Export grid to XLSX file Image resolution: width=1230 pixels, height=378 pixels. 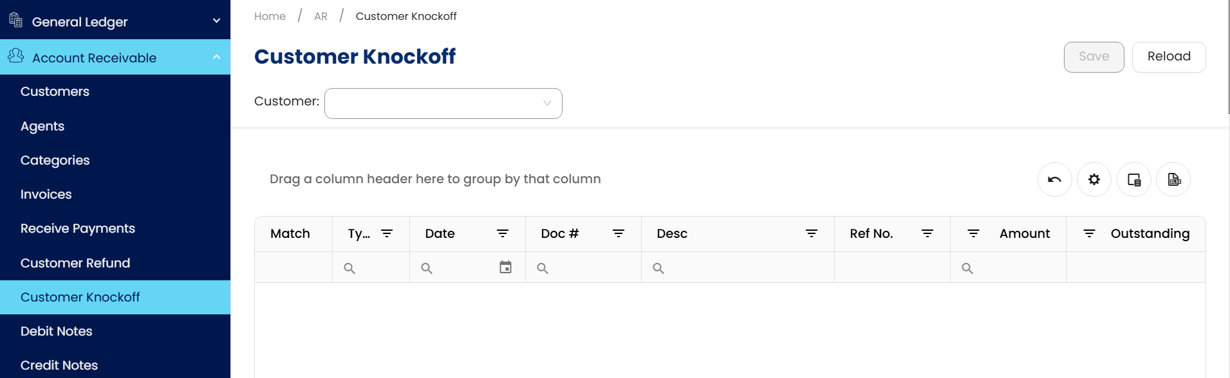(x=1173, y=179)
